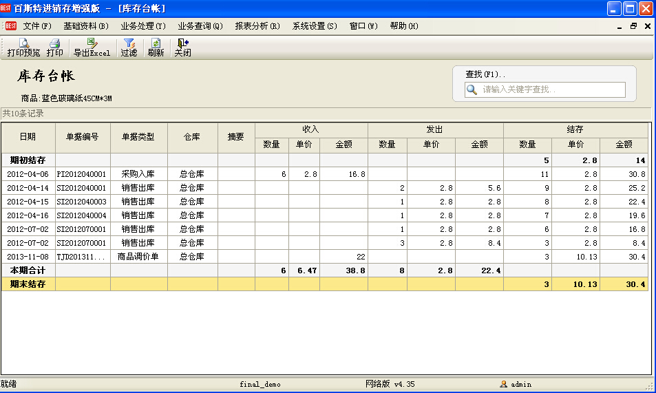This screenshot has height=393, width=656.
Task: Select the 2012-04-15 date cell
Action: coord(28,202)
